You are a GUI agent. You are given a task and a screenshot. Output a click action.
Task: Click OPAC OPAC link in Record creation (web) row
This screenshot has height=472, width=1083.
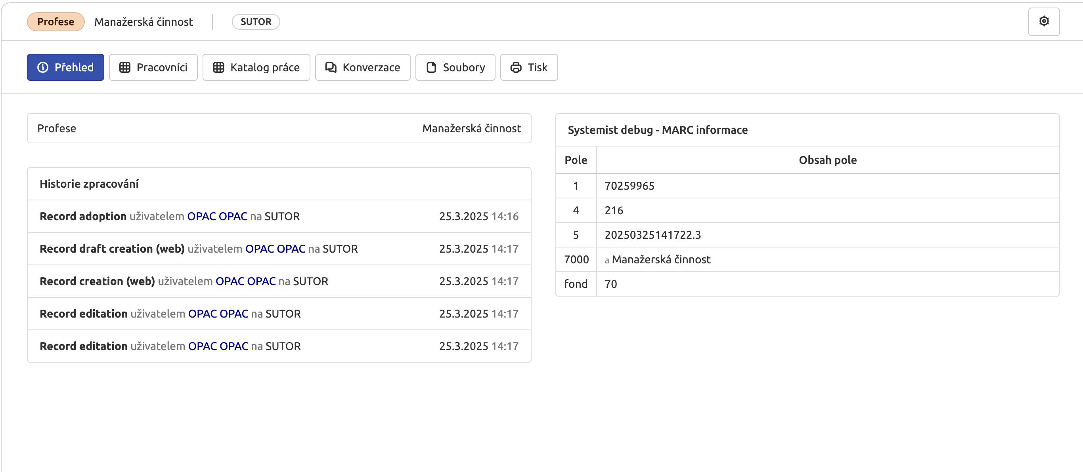pos(245,281)
